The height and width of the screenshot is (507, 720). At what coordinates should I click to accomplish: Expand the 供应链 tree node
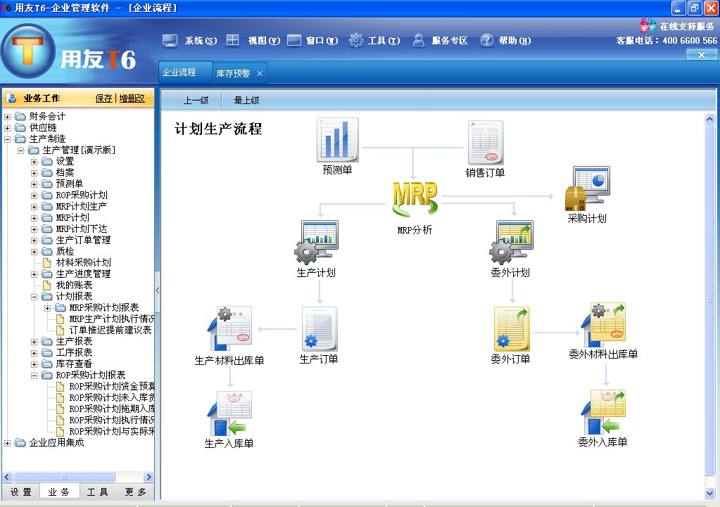[7, 128]
